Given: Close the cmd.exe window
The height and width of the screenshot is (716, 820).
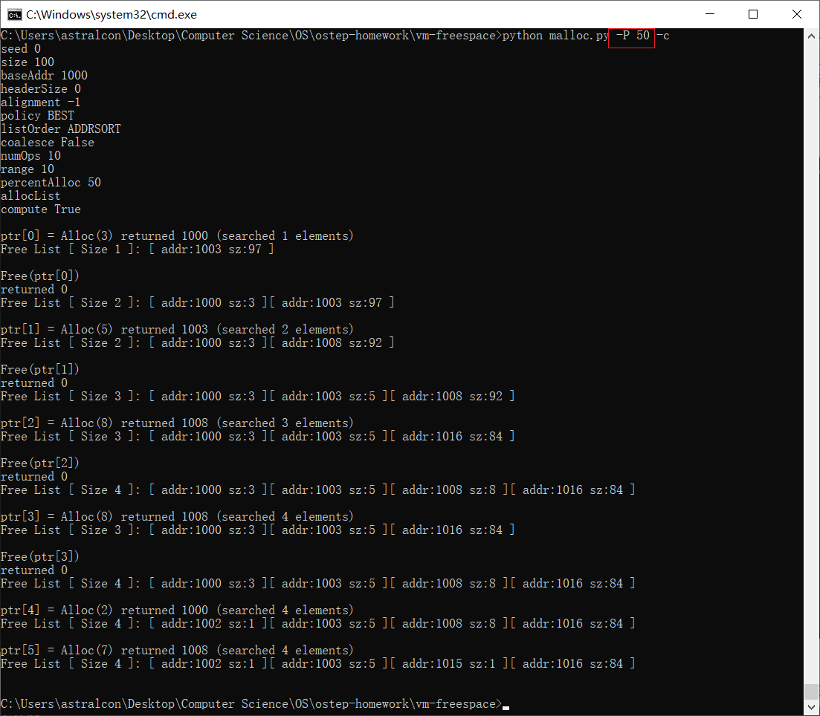Looking at the screenshot, I should click(x=797, y=14).
